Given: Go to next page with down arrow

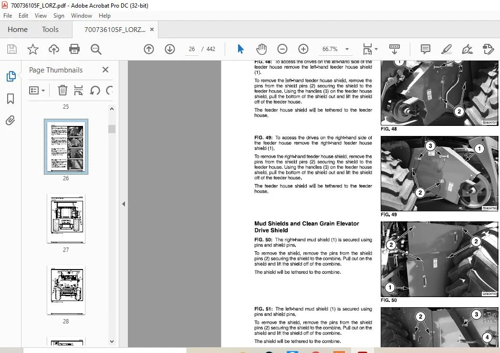Looking at the screenshot, I should coord(170,49).
